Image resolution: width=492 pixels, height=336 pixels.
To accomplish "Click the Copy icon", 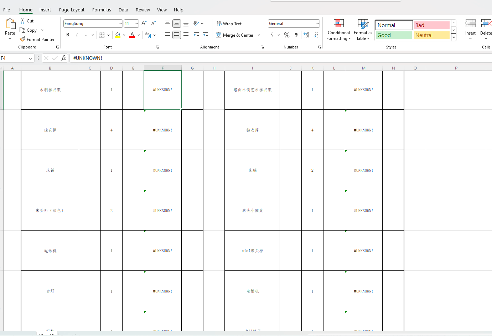I will [22, 30].
